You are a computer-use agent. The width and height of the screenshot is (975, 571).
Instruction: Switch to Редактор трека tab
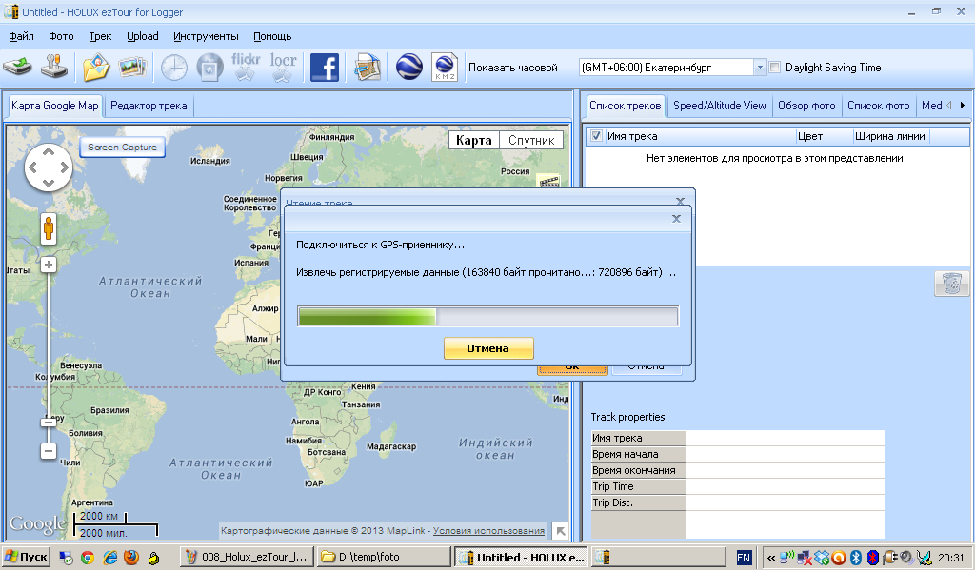point(149,106)
